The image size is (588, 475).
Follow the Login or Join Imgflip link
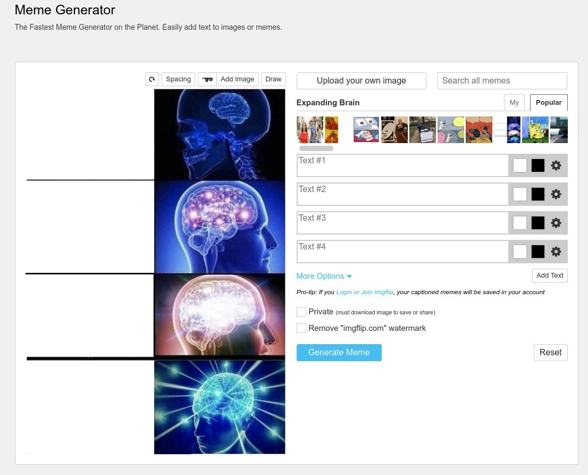point(365,292)
